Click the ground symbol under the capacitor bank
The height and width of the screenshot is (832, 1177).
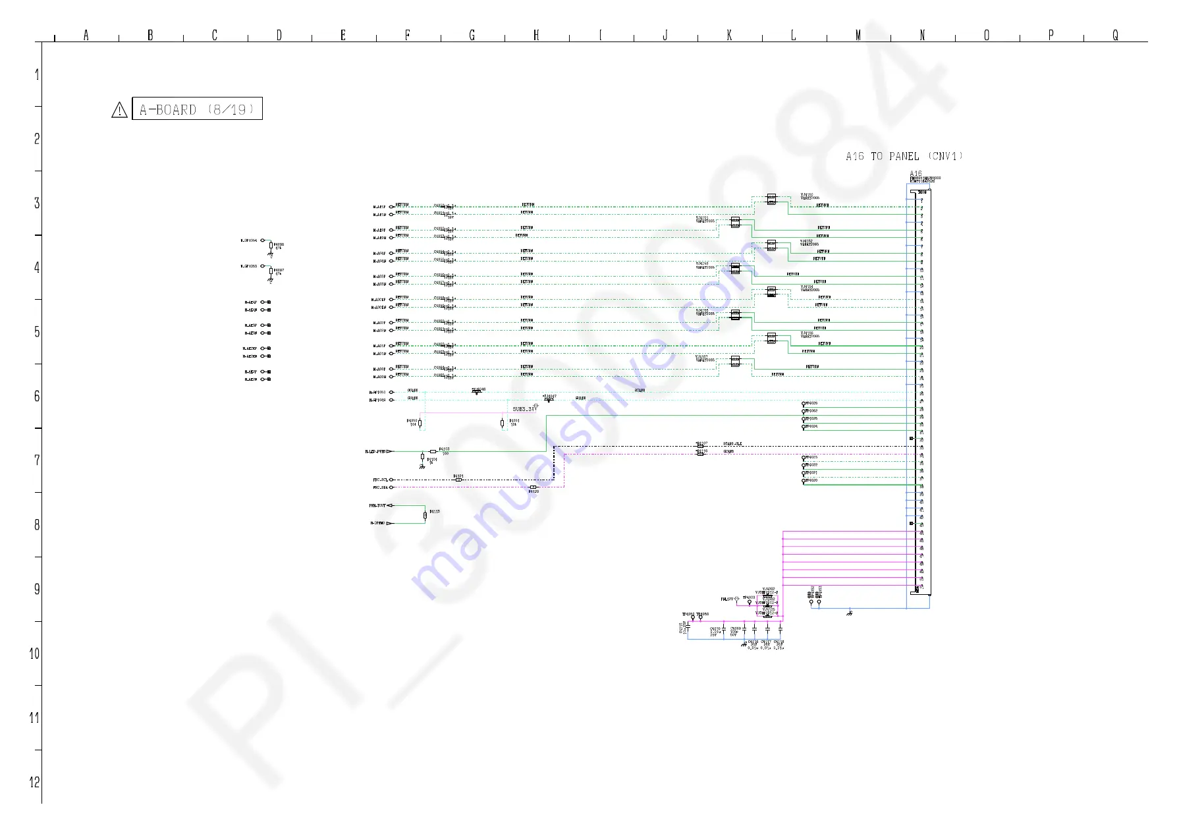pos(744,645)
